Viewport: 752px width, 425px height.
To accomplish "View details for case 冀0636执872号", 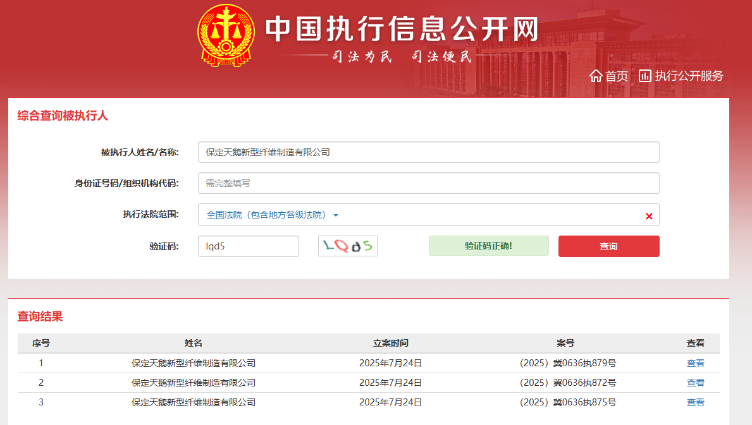I will [x=696, y=383].
